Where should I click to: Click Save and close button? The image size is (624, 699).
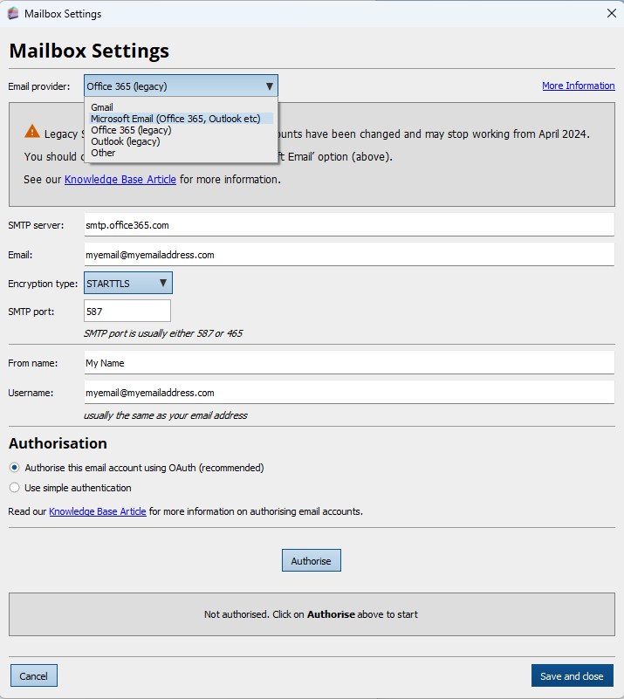tap(572, 675)
